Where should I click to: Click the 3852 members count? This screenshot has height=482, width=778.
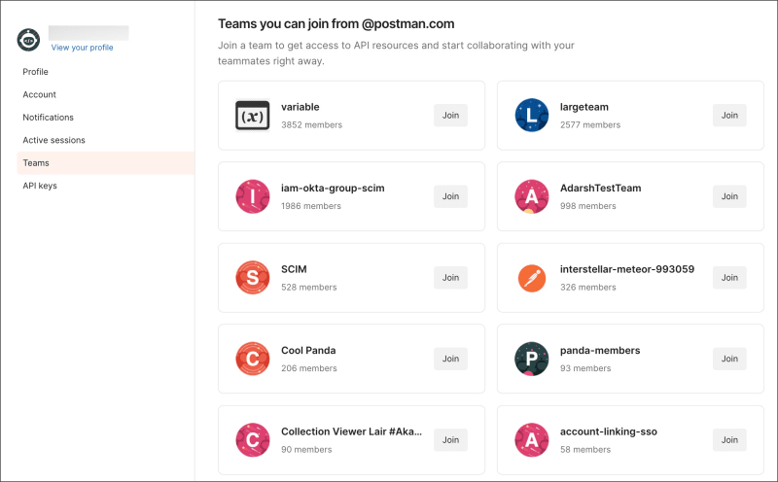pyautogui.click(x=311, y=125)
